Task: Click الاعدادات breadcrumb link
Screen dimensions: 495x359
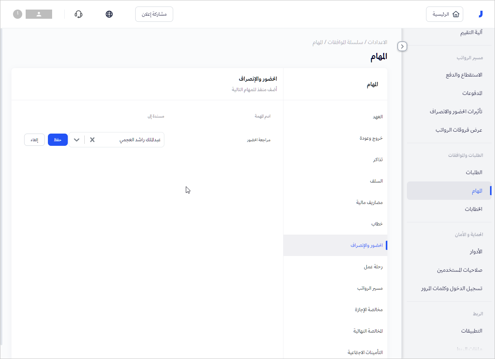Action: pos(377,42)
